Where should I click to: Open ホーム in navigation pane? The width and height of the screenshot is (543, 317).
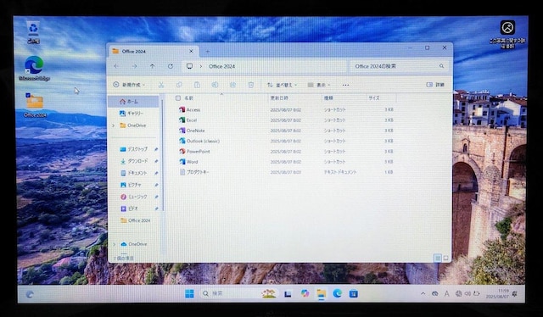133,102
